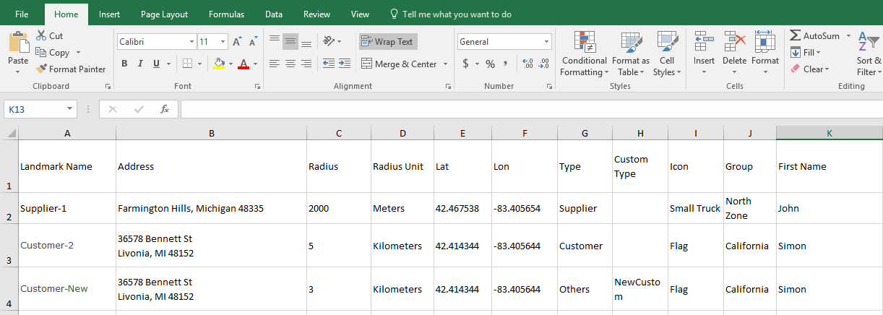Image resolution: width=883 pixels, height=315 pixels.
Task: Select column B header
Action: tap(211, 133)
